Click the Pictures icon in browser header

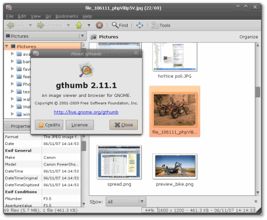pyautogui.click(x=93, y=37)
